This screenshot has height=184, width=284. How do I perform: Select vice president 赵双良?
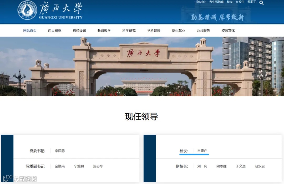260,166
